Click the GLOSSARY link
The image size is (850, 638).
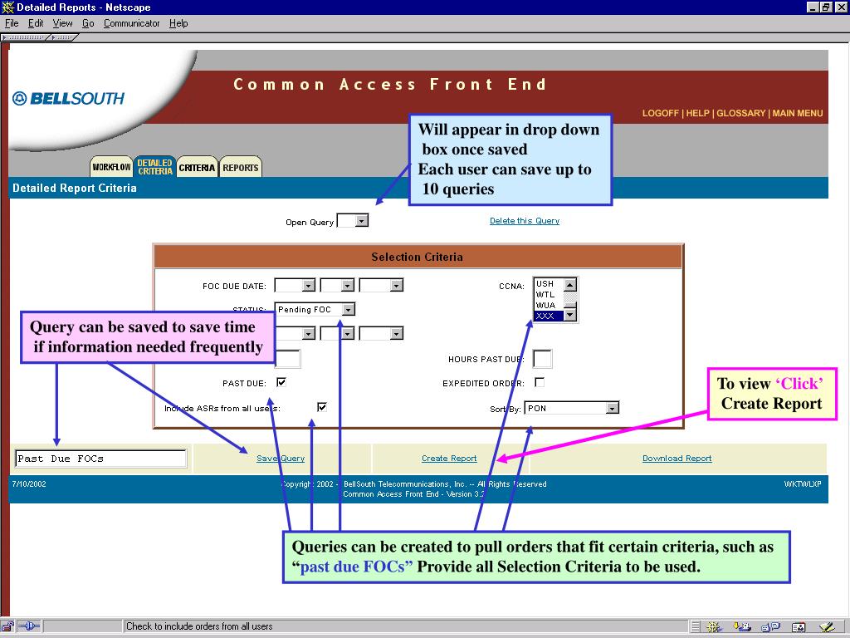tap(741, 113)
